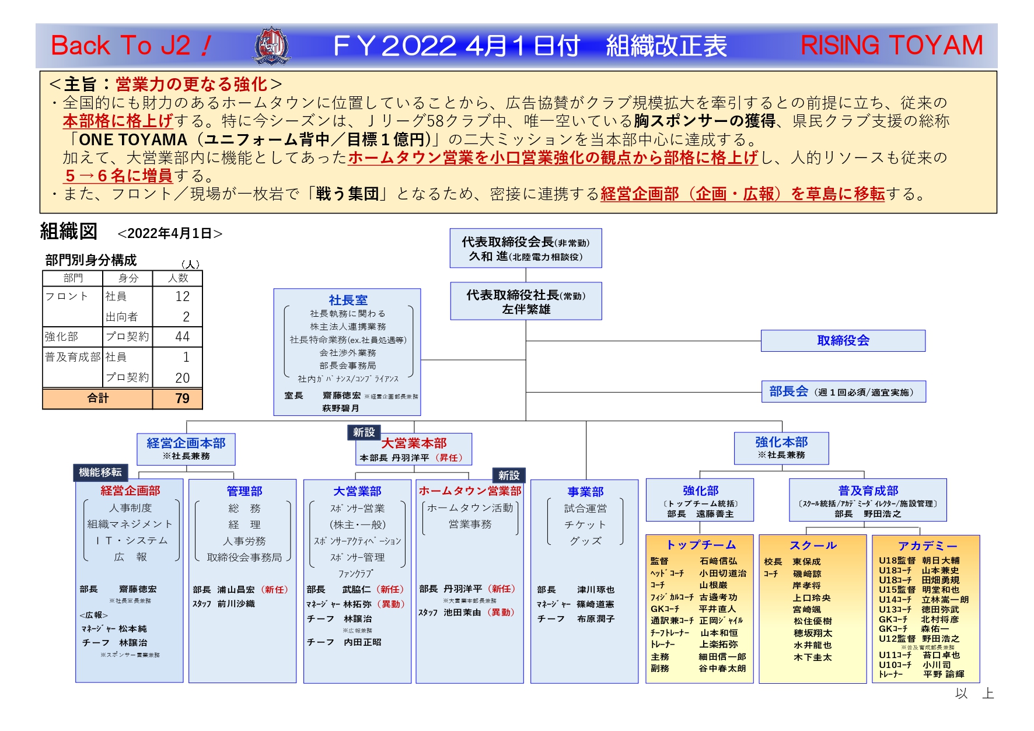1034x731 pixels.
Task: Click the '取締役会' box
Action: coord(843,341)
